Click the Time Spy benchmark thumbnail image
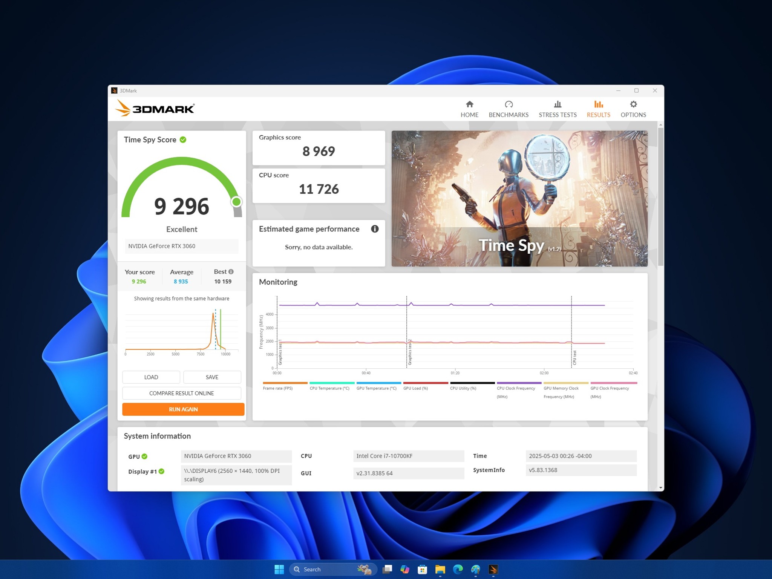The height and width of the screenshot is (579, 772). pyautogui.click(x=519, y=199)
